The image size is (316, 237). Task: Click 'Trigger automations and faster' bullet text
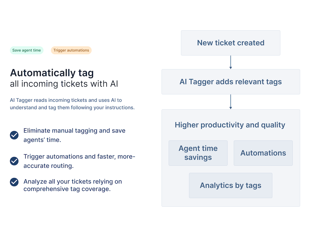tap(79, 156)
